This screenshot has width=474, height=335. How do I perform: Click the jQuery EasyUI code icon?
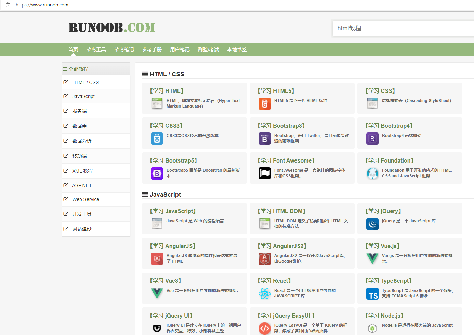tap(265, 328)
